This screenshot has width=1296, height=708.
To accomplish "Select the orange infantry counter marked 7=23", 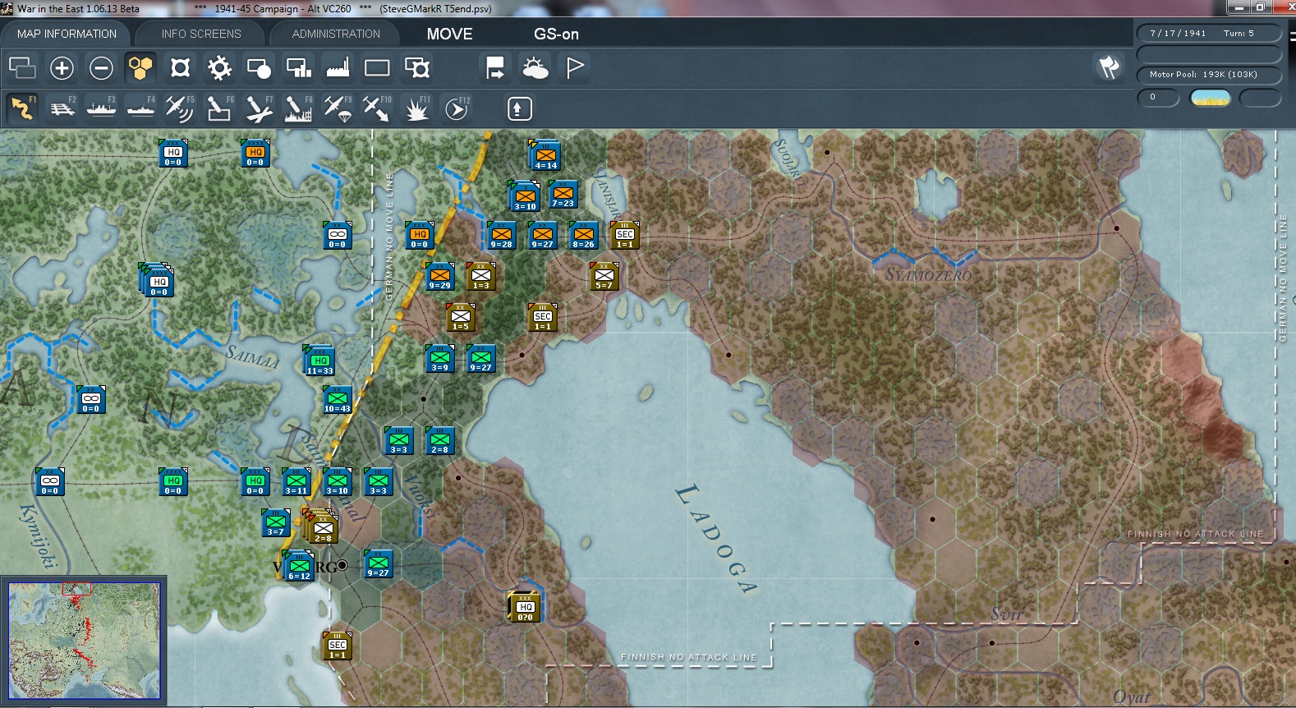I will coord(563,194).
